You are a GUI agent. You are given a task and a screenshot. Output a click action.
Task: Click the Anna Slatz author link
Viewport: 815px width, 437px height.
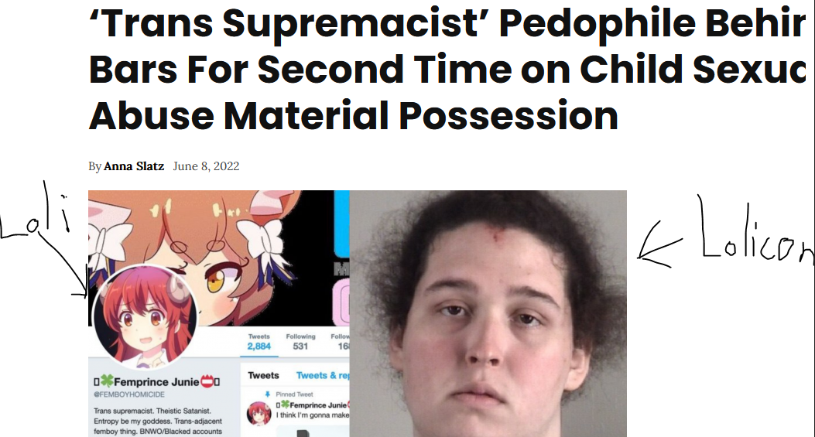tap(134, 166)
